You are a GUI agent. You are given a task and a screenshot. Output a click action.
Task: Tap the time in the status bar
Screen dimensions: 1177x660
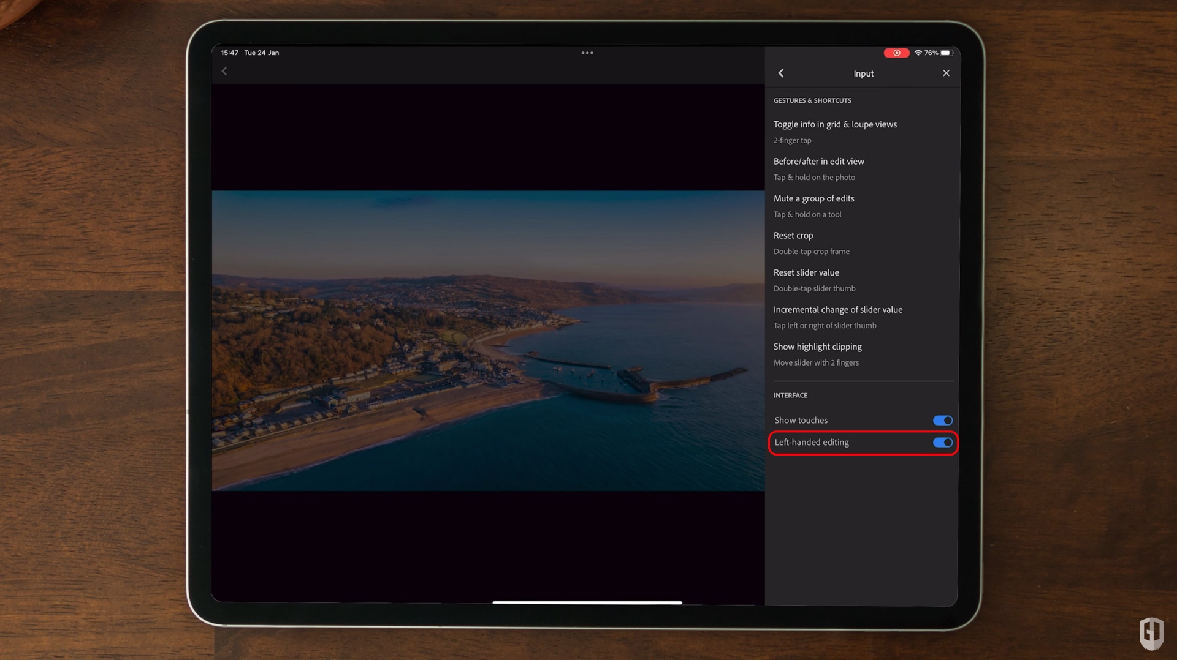(x=229, y=53)
